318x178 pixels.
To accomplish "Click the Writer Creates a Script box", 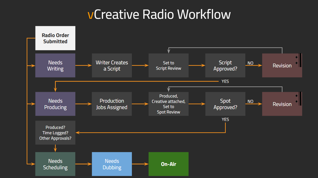I will (112, 65).
